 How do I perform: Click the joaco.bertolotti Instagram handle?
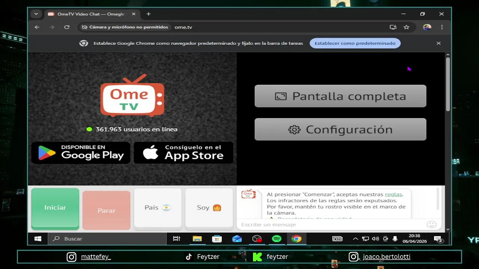tap(387, 257)
